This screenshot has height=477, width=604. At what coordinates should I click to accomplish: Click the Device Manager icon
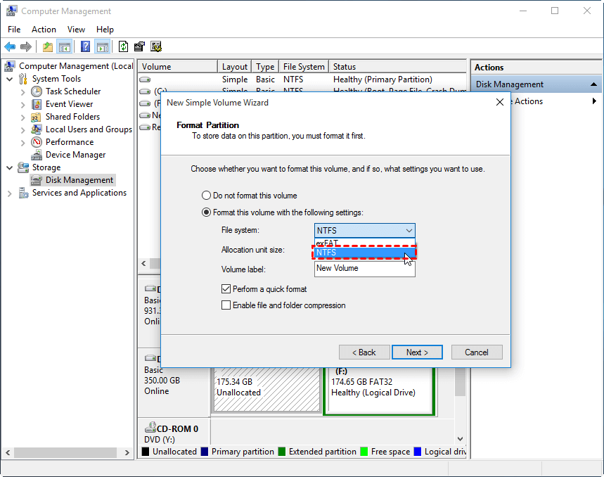37,155
